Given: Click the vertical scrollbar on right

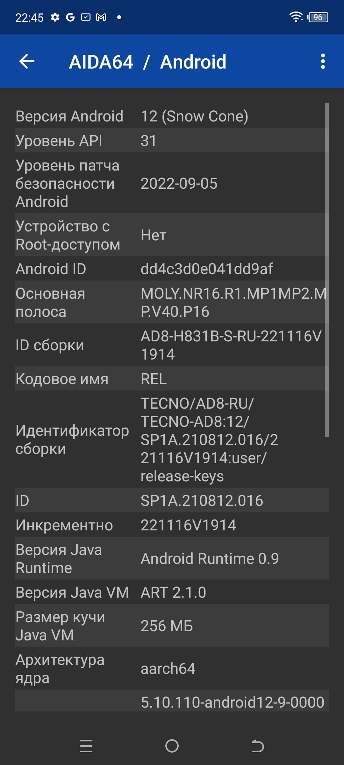Looking at the screenshot, I should pos(326,270).
